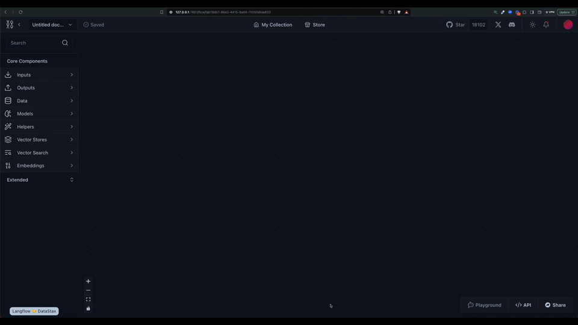Viewport: 578px width, 325px height.
Task: Go to My Collection tab
Action: pos(273,25)
